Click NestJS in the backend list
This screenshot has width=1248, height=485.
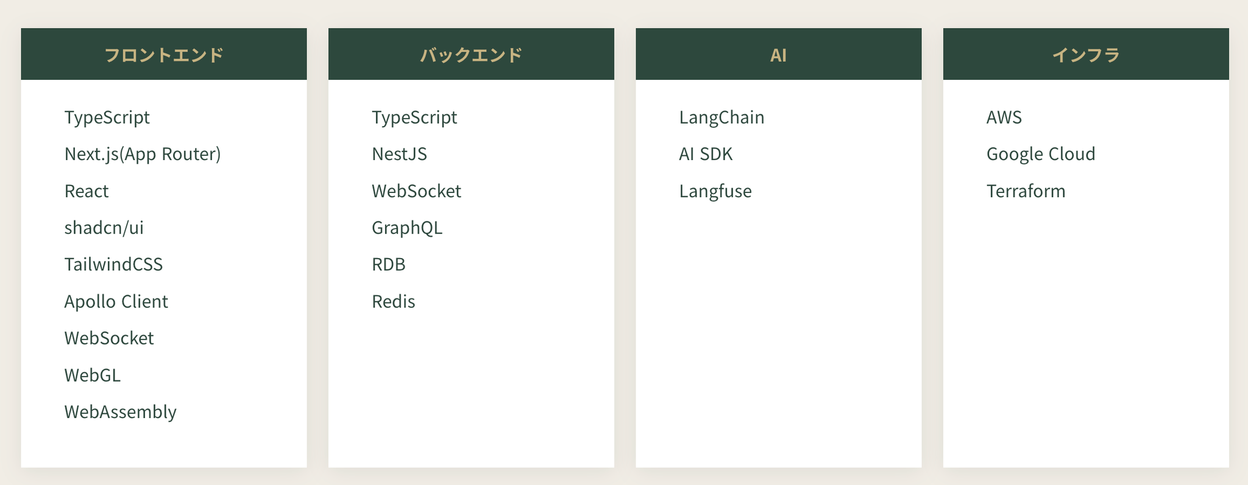click(400, 154)
